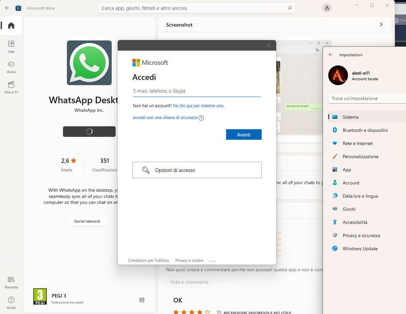Click the Microsoft Store logo icon
Viewport: 406px width, 314px height.
point(18,8)
